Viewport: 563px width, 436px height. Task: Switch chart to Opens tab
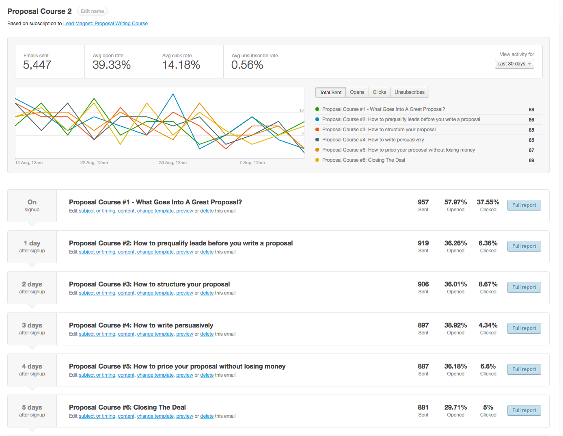357,92
